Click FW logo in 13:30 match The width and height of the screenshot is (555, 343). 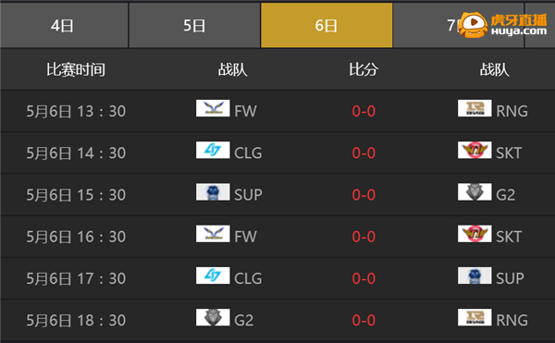tap(213, 108)
